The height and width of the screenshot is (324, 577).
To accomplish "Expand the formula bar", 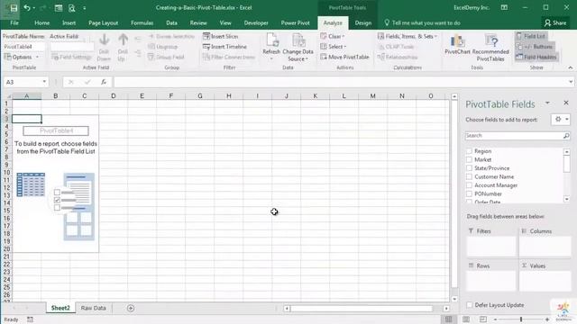I will point(571,82).
